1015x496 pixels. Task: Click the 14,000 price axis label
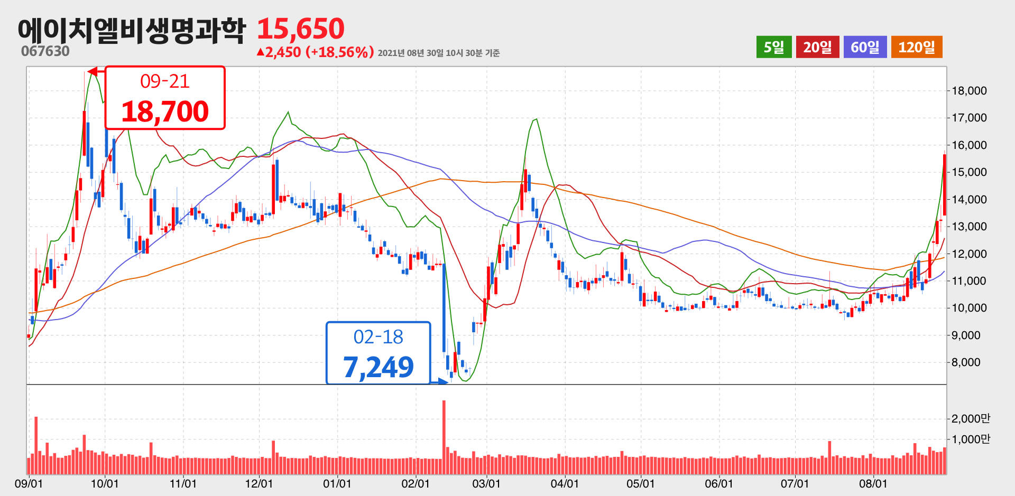[970, 199]
